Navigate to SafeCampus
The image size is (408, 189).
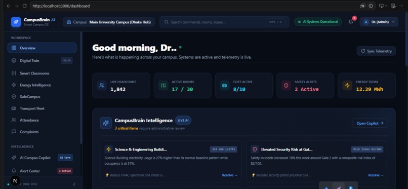point(42,97)
